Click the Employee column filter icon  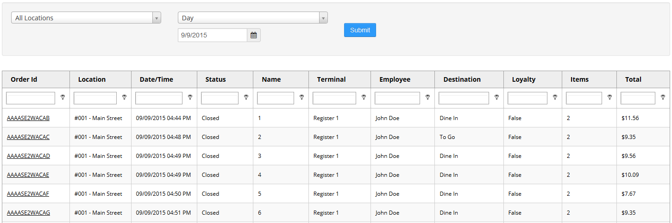(427, 97)
